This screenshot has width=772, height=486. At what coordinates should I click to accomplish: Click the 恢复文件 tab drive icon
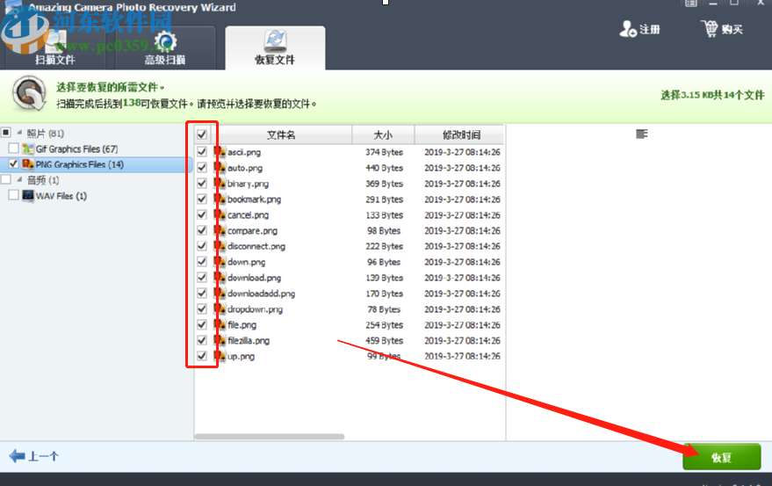[x=275, y=40]
